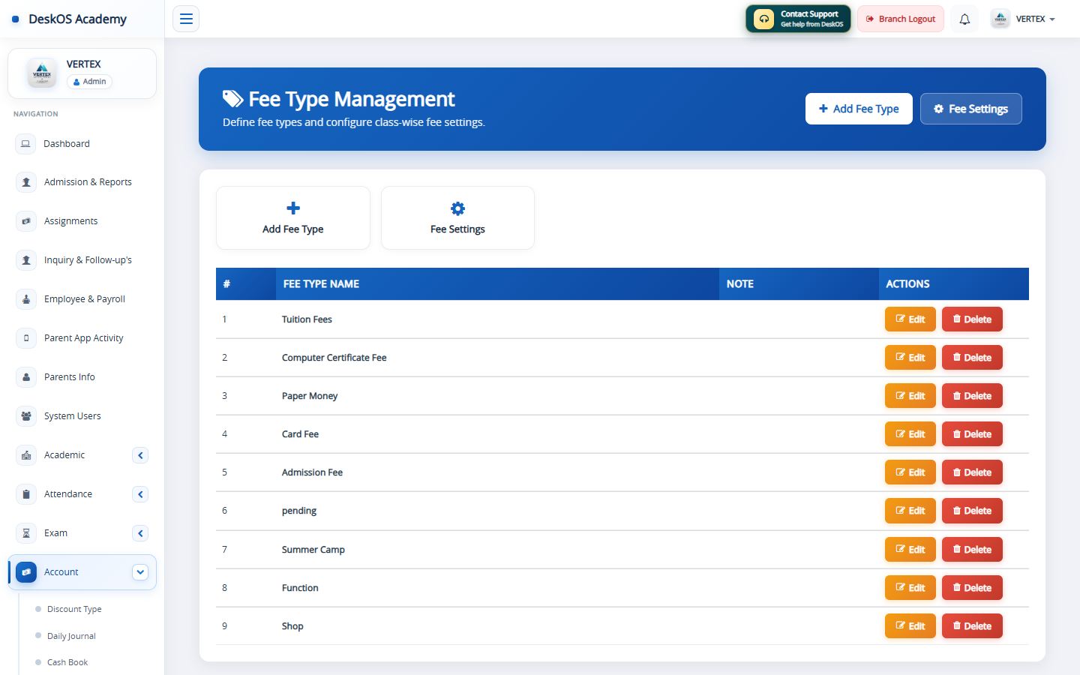The width and height of the screenshot is (1080, 675).
Task: Click the Branch Logout button
Action: point(900,19)
